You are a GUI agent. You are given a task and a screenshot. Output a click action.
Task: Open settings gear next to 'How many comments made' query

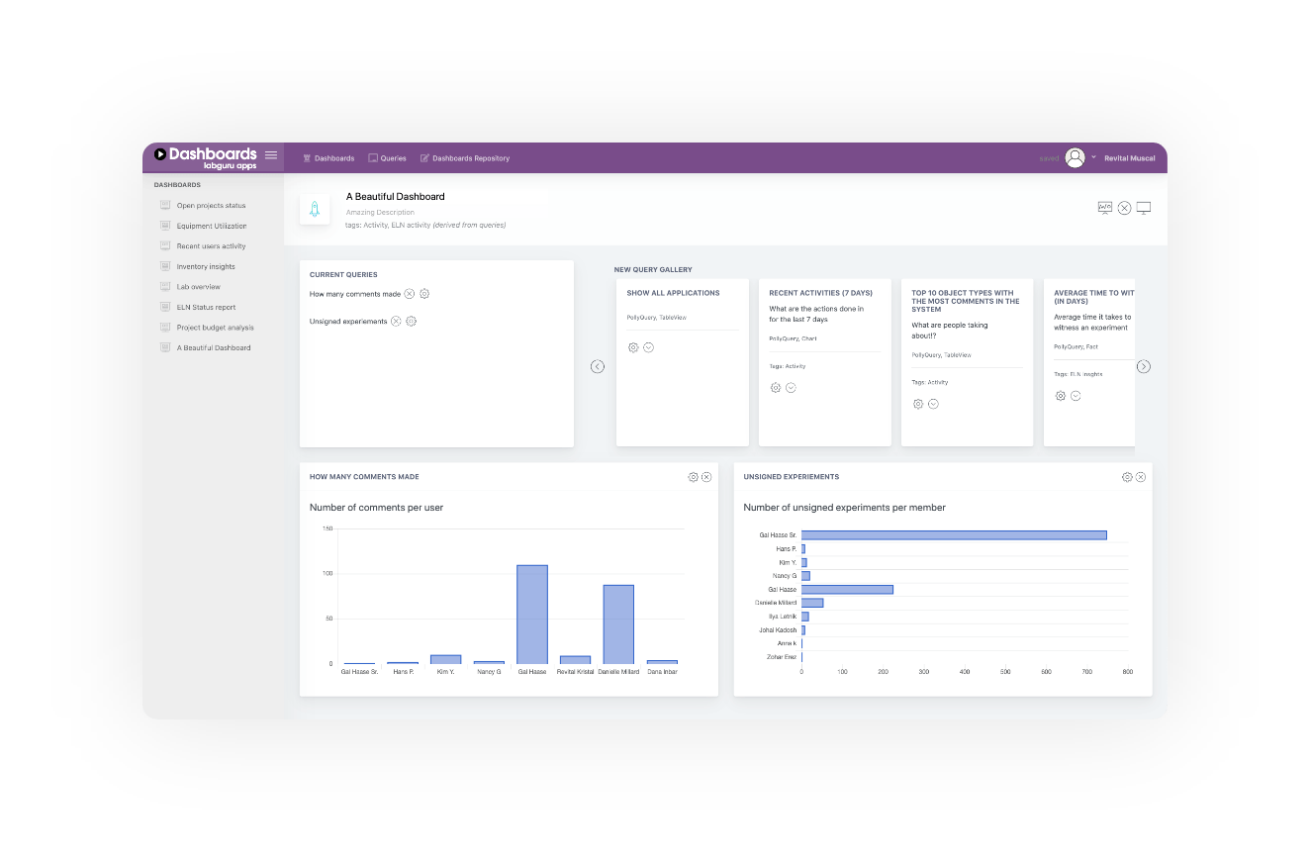pyautogui.click(x=423, y=294)
